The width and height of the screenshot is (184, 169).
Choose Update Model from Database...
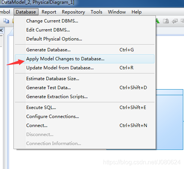coord(85,68)
